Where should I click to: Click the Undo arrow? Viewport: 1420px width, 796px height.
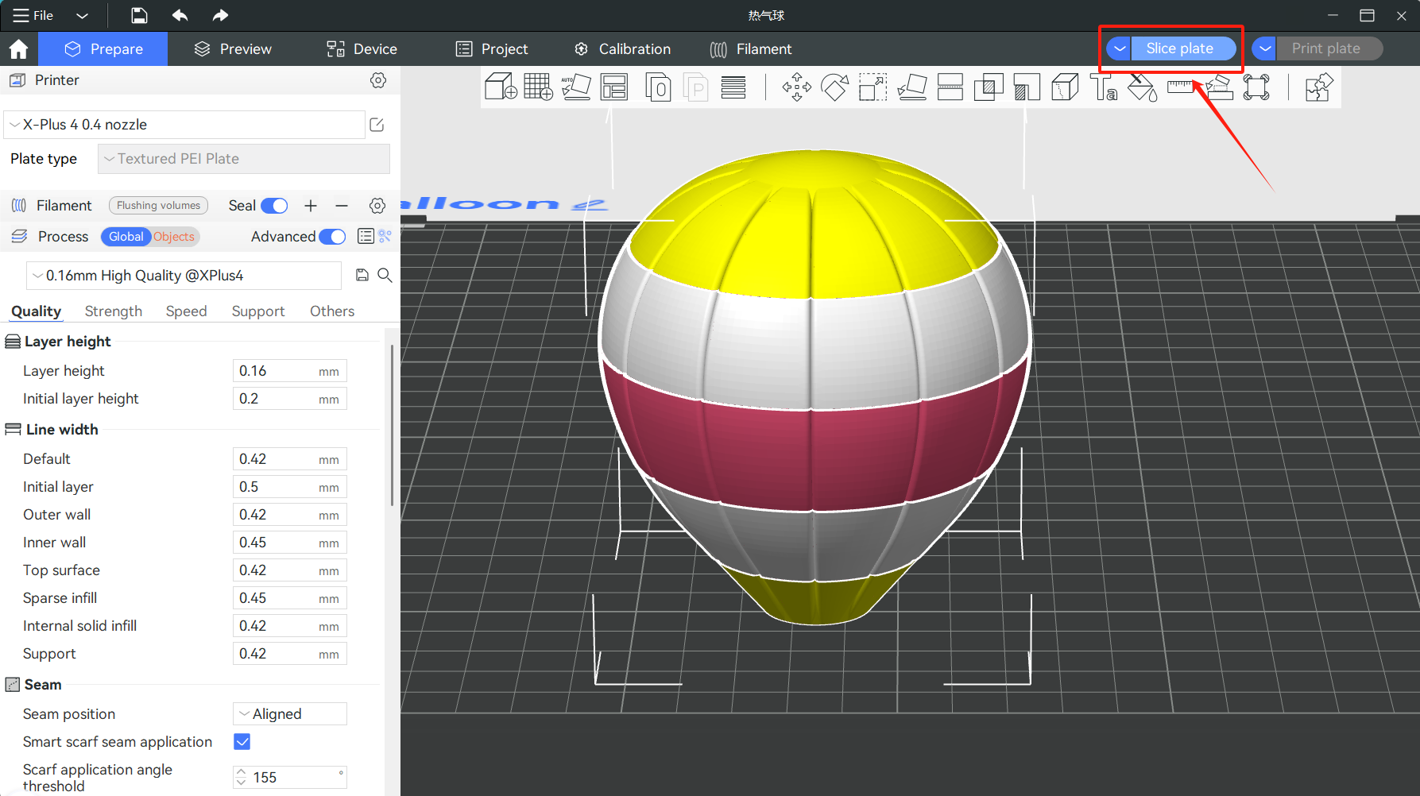[x=180, y=15]
